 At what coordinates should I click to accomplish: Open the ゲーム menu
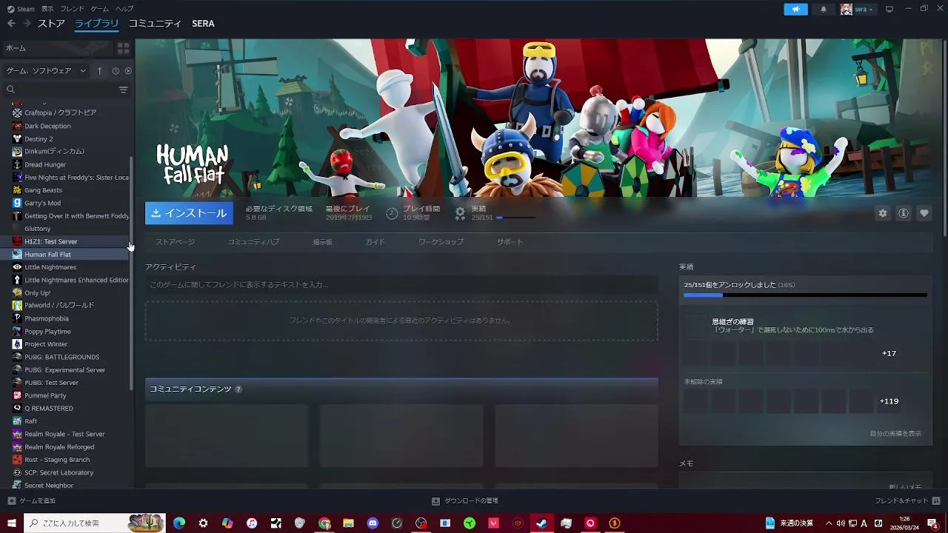point(99,9)
